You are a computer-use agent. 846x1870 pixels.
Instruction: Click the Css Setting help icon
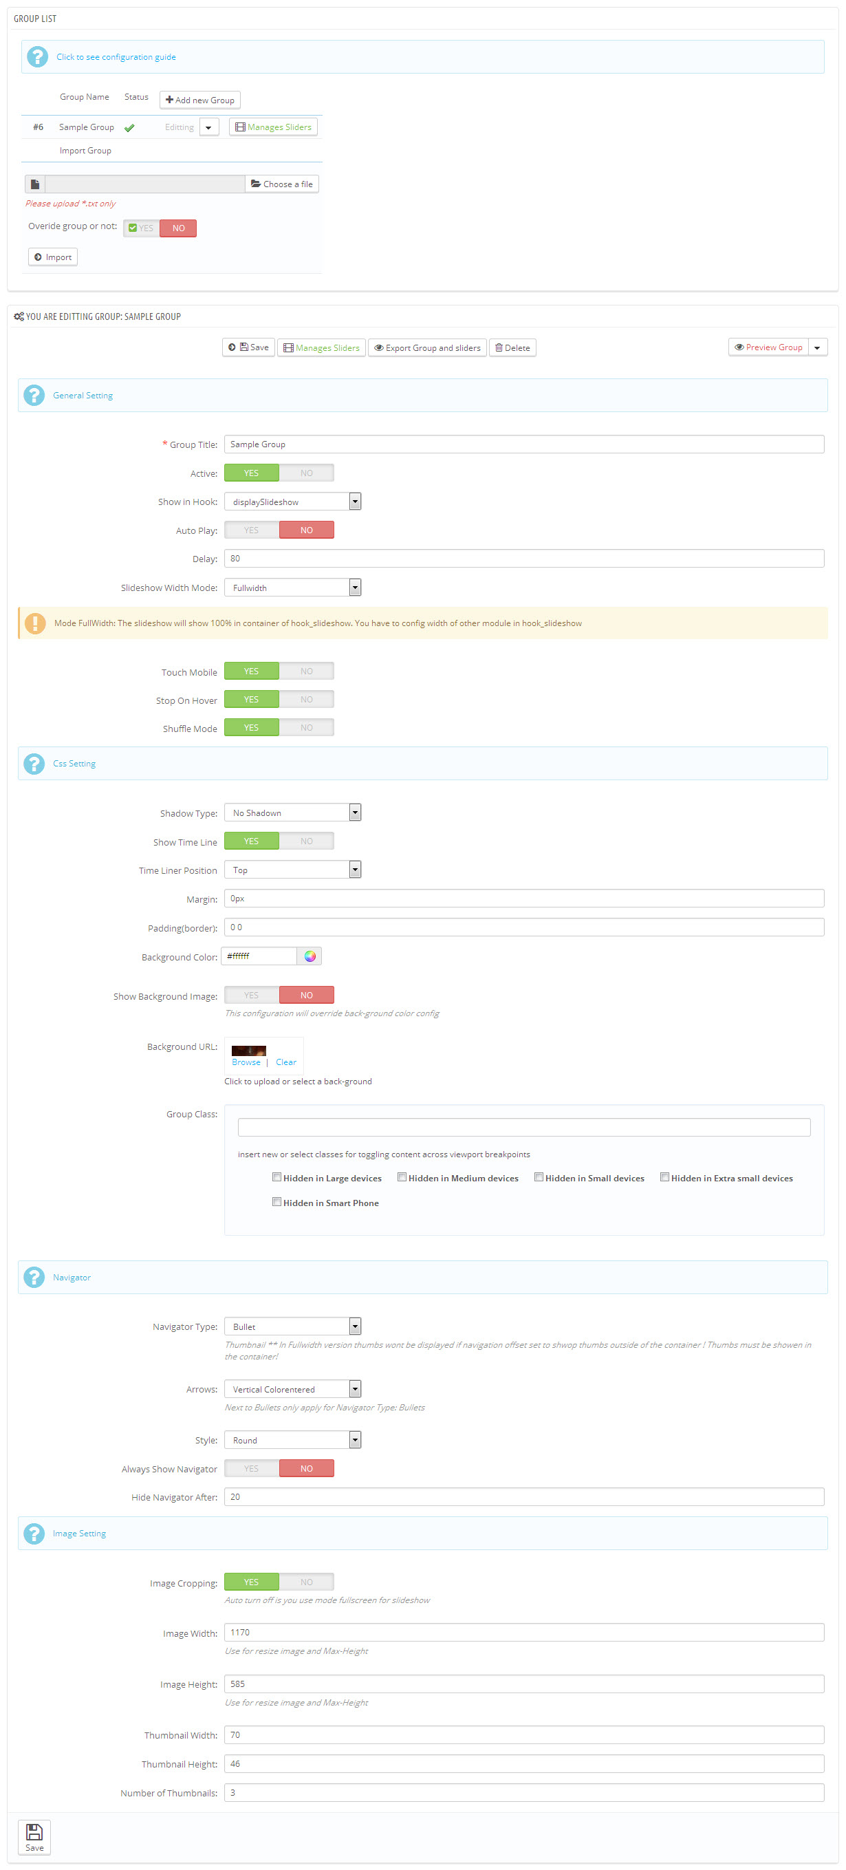34,764
